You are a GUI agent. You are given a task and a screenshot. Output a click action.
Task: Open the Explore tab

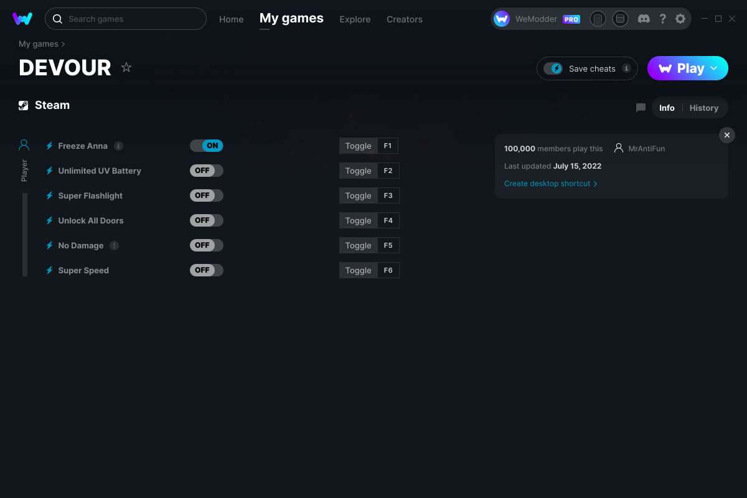355,19
